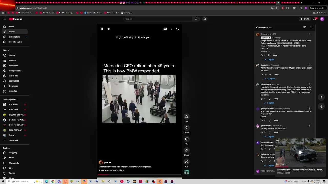Expand the Subscriptions section chevron
Image resolution: width=328 pixels, height=184 pixels.
point(18,99)
